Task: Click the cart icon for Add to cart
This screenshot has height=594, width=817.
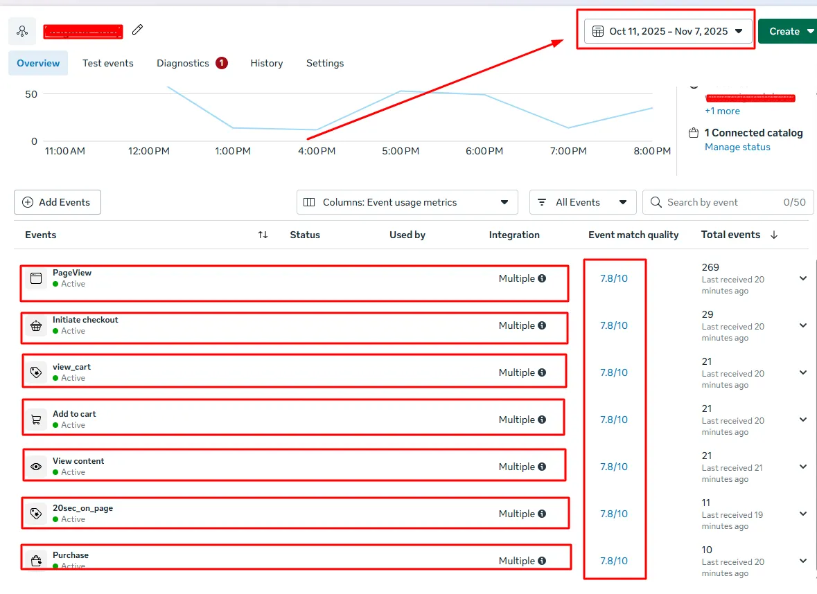Action: pos(36,420)
